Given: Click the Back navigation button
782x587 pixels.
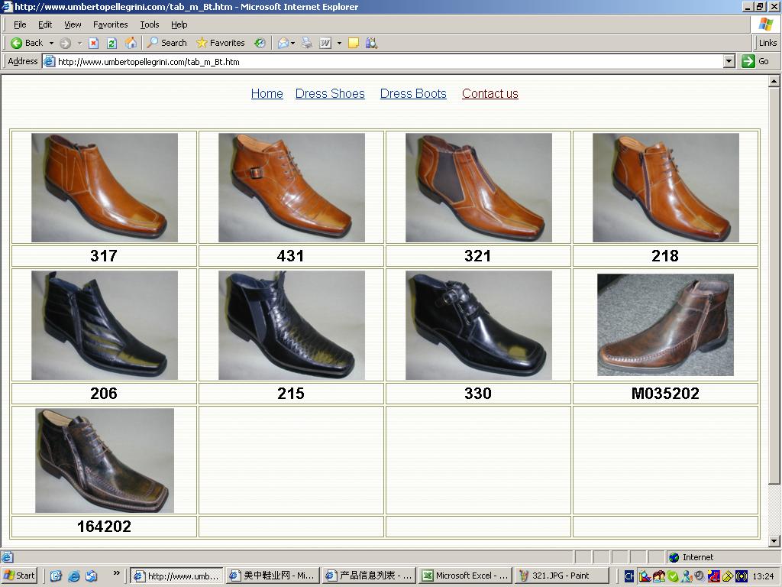Looking at the screenshot, I should pos(27,43).
